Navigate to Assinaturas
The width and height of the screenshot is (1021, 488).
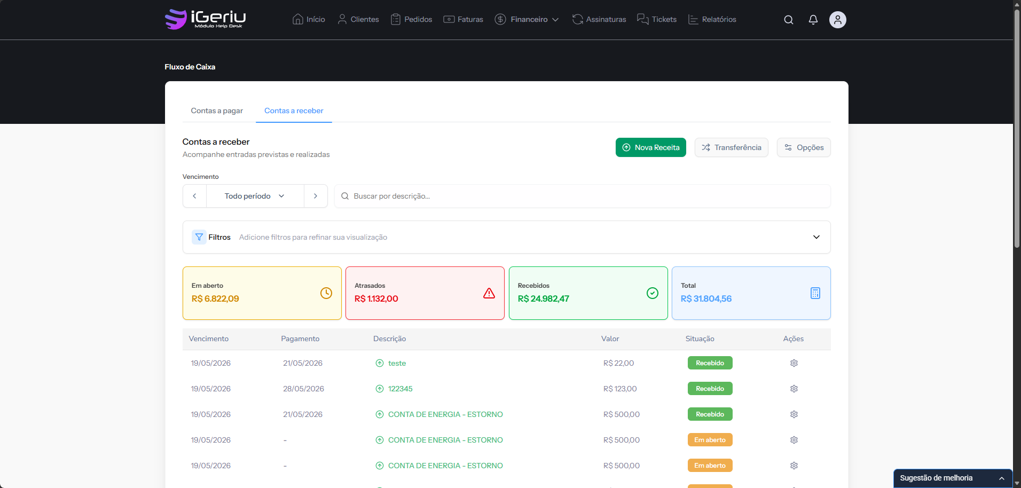click(599, 19)
